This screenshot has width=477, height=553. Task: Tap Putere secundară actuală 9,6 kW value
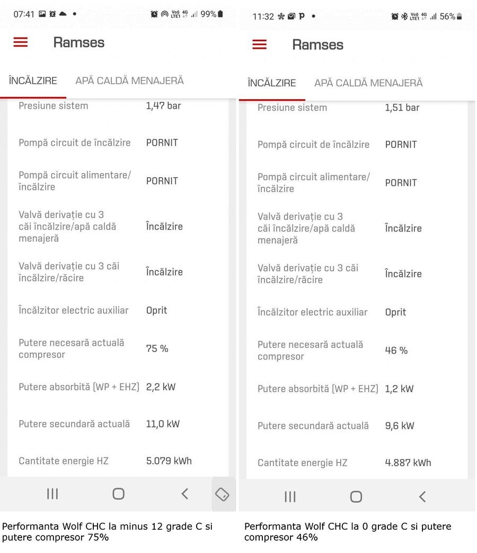pos(399,426)
